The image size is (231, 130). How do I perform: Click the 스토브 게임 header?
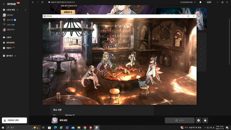pos(11,10)
